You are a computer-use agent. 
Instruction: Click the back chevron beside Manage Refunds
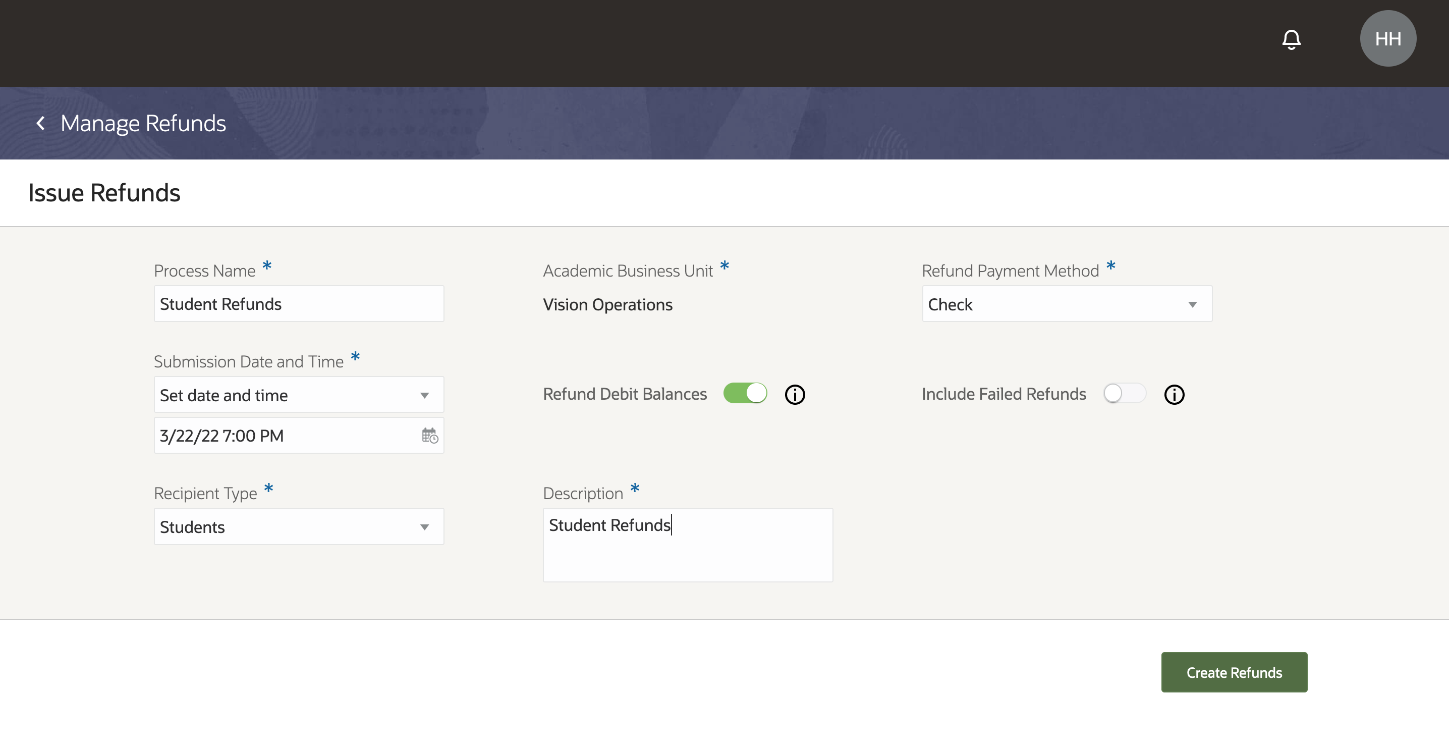(40, 123)
